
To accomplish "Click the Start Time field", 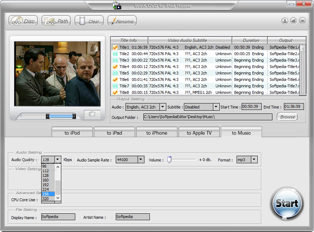I will click(x=252, y=106).
